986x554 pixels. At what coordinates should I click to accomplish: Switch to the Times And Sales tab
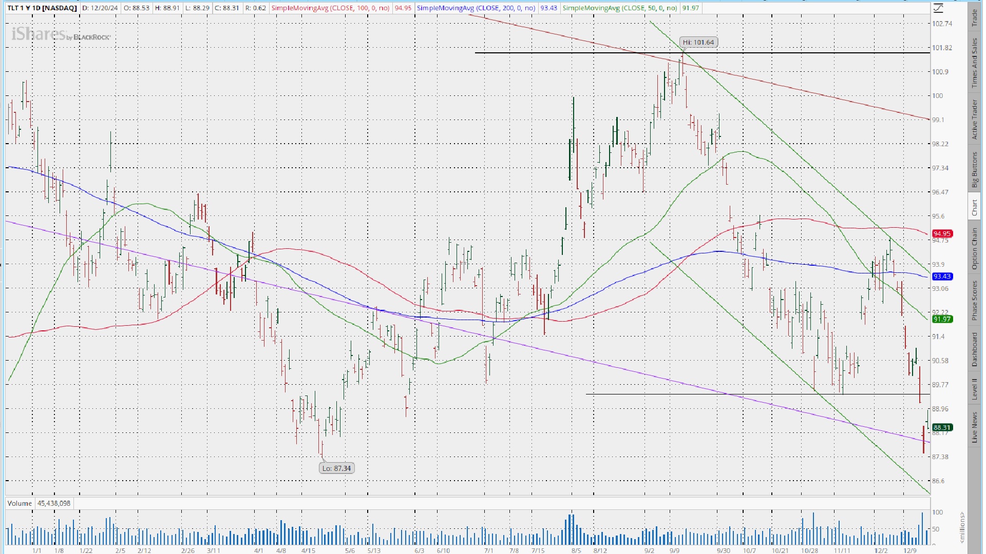pyautogui.click(x=974, y=63)
